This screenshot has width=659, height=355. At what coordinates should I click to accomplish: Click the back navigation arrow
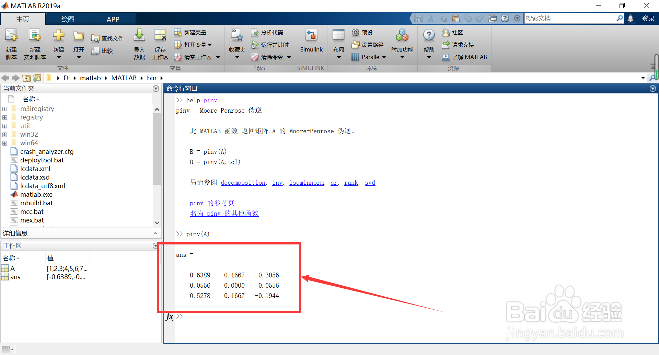point(5,78)
